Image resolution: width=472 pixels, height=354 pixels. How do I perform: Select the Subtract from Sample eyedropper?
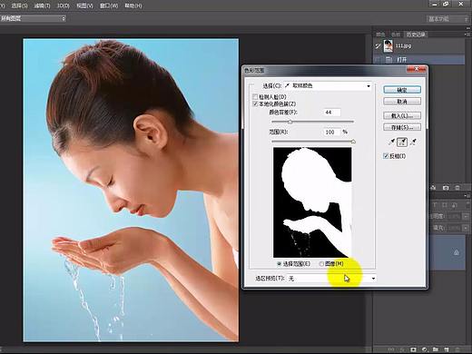pyautogui.click(x=413, y=142)
